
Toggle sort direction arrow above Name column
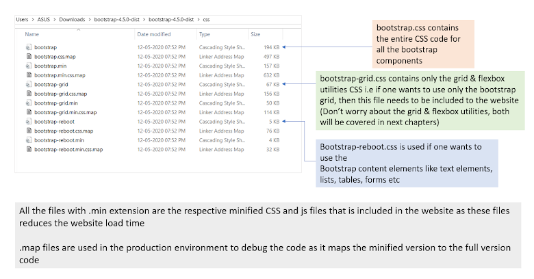(79, 29)
